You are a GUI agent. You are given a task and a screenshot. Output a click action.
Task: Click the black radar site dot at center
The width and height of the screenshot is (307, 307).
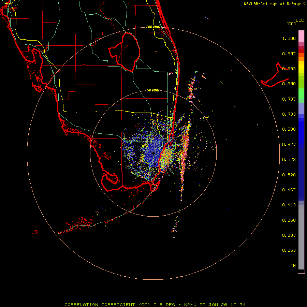tap(153, 153)
